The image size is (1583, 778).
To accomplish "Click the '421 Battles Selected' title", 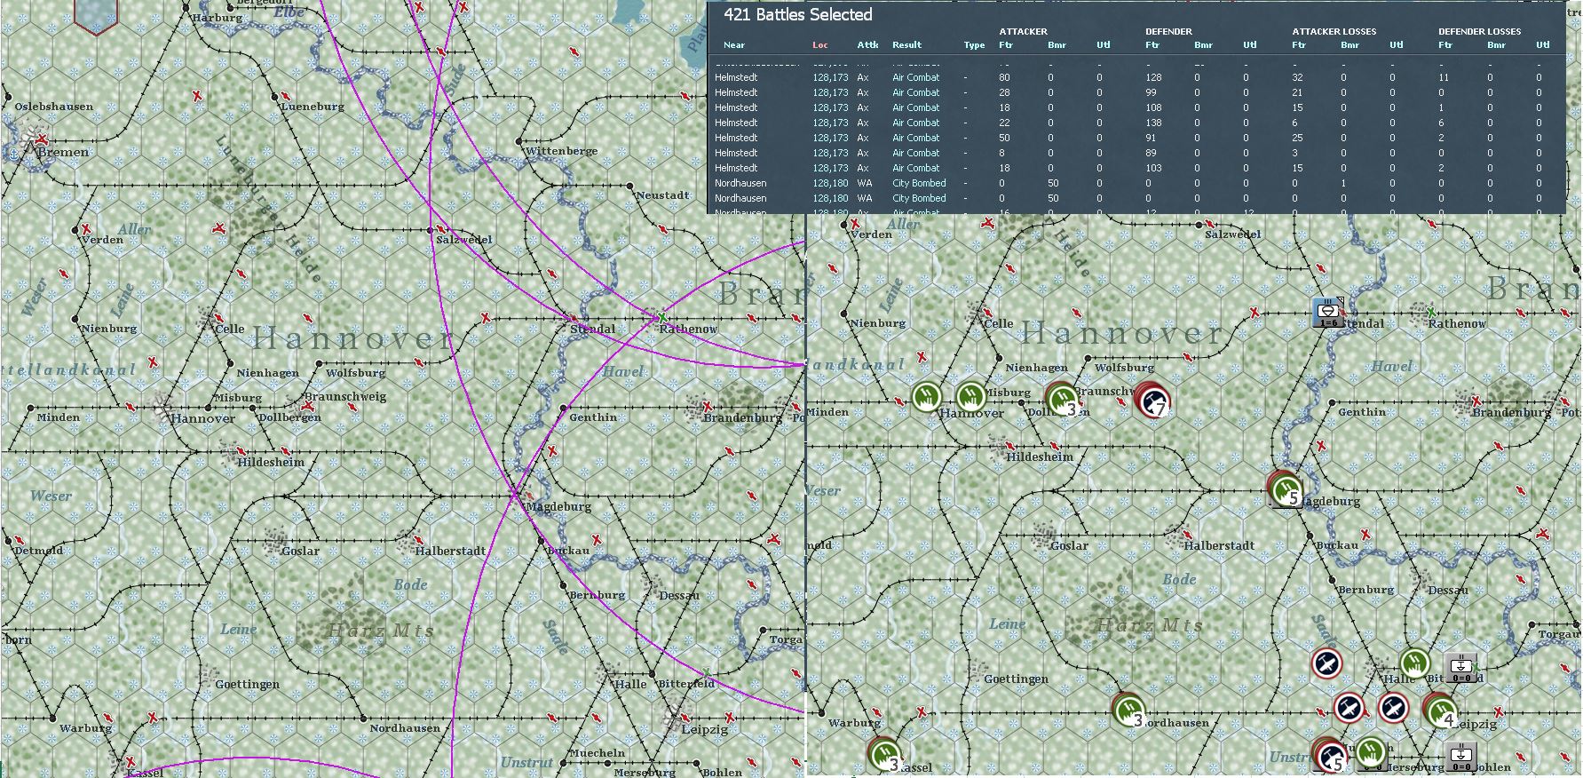I will (798, 15).
